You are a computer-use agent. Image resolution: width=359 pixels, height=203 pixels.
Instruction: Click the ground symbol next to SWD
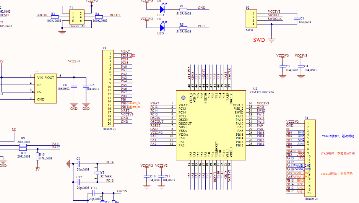271,40
